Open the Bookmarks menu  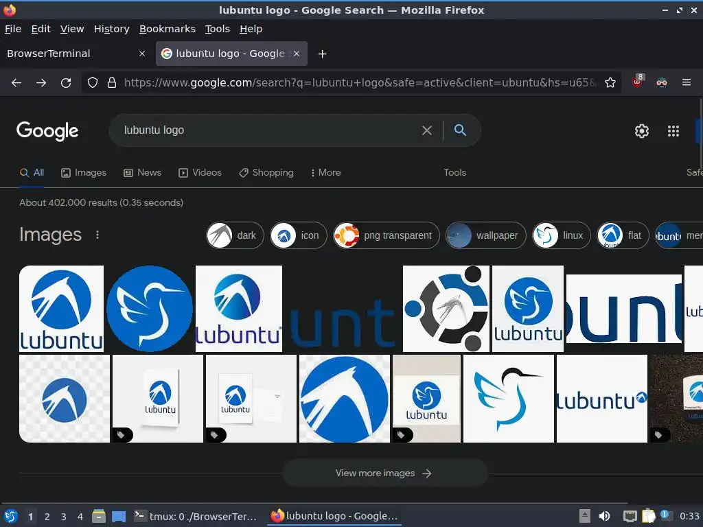point(168,29)
